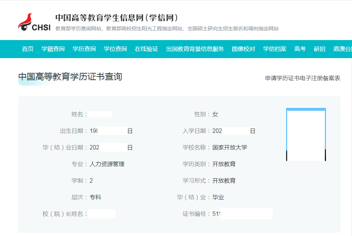Click the school name 国家开放大学
This screenshot has height=236, width=352.
(230, 148)
